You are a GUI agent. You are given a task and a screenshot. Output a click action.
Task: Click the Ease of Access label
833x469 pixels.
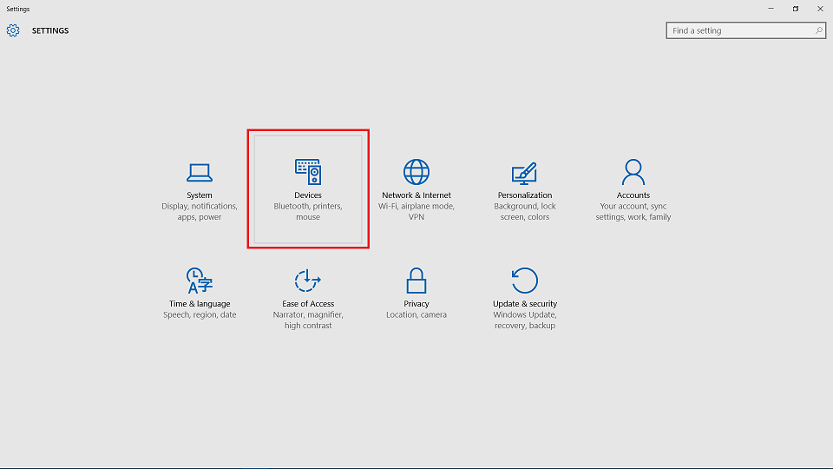click(308, 304)
